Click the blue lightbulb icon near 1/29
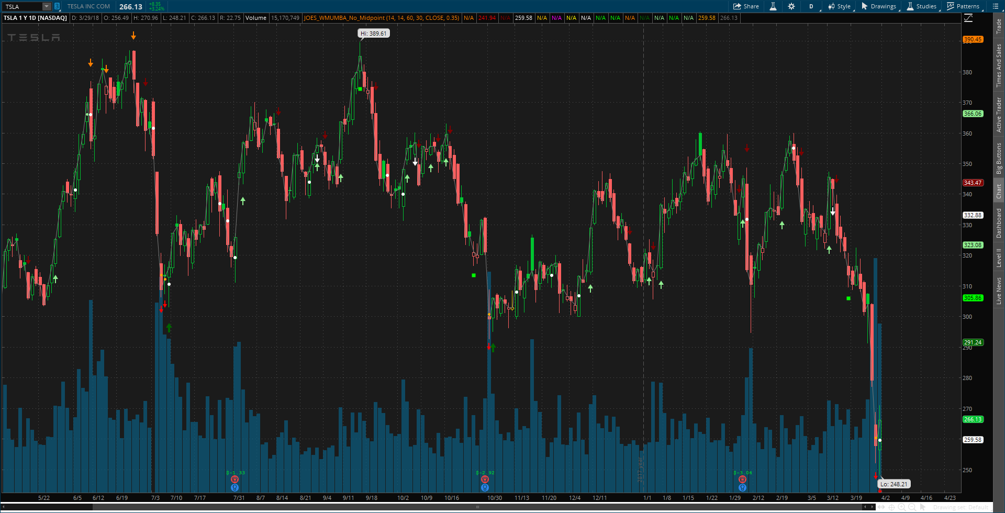The image size is (1005, 513). [x=742, y=487]
